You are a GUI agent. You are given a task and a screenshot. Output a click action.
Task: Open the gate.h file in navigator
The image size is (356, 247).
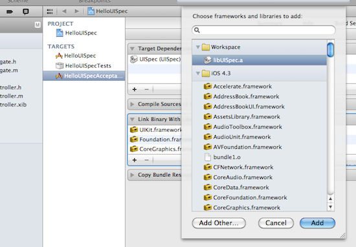coord(8,61)
